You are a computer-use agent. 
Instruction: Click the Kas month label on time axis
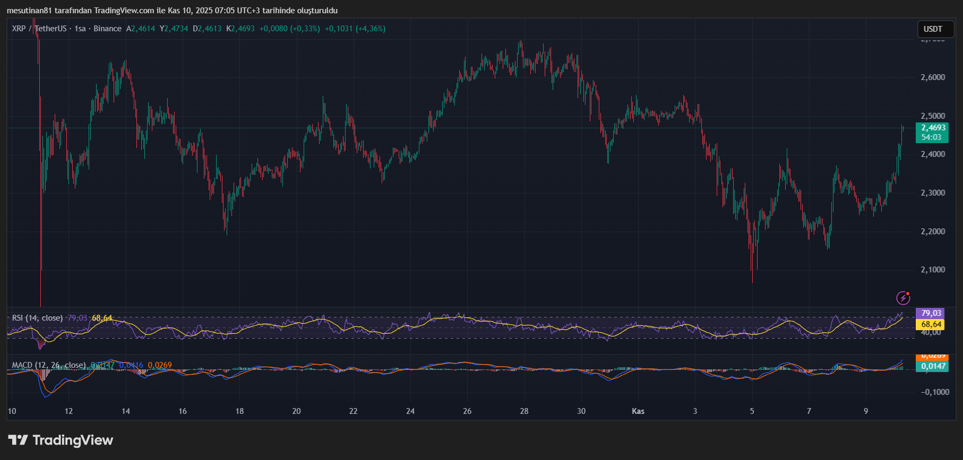click(638, 411)
